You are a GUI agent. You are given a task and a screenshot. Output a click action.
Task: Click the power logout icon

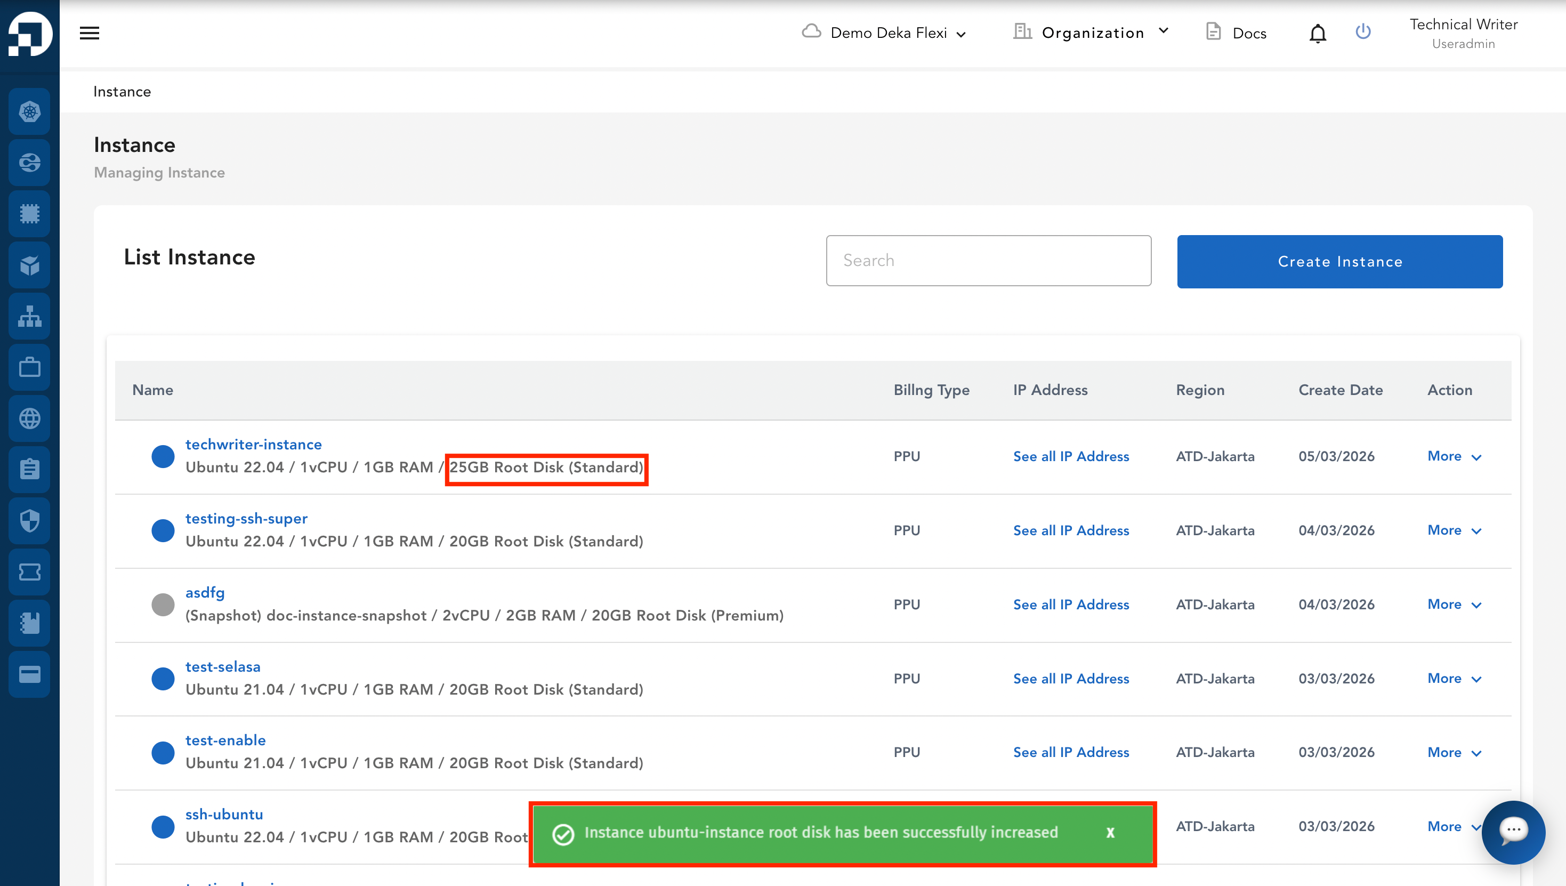point(1363,31)
